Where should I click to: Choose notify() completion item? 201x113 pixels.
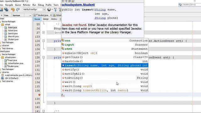coord(105,70)
